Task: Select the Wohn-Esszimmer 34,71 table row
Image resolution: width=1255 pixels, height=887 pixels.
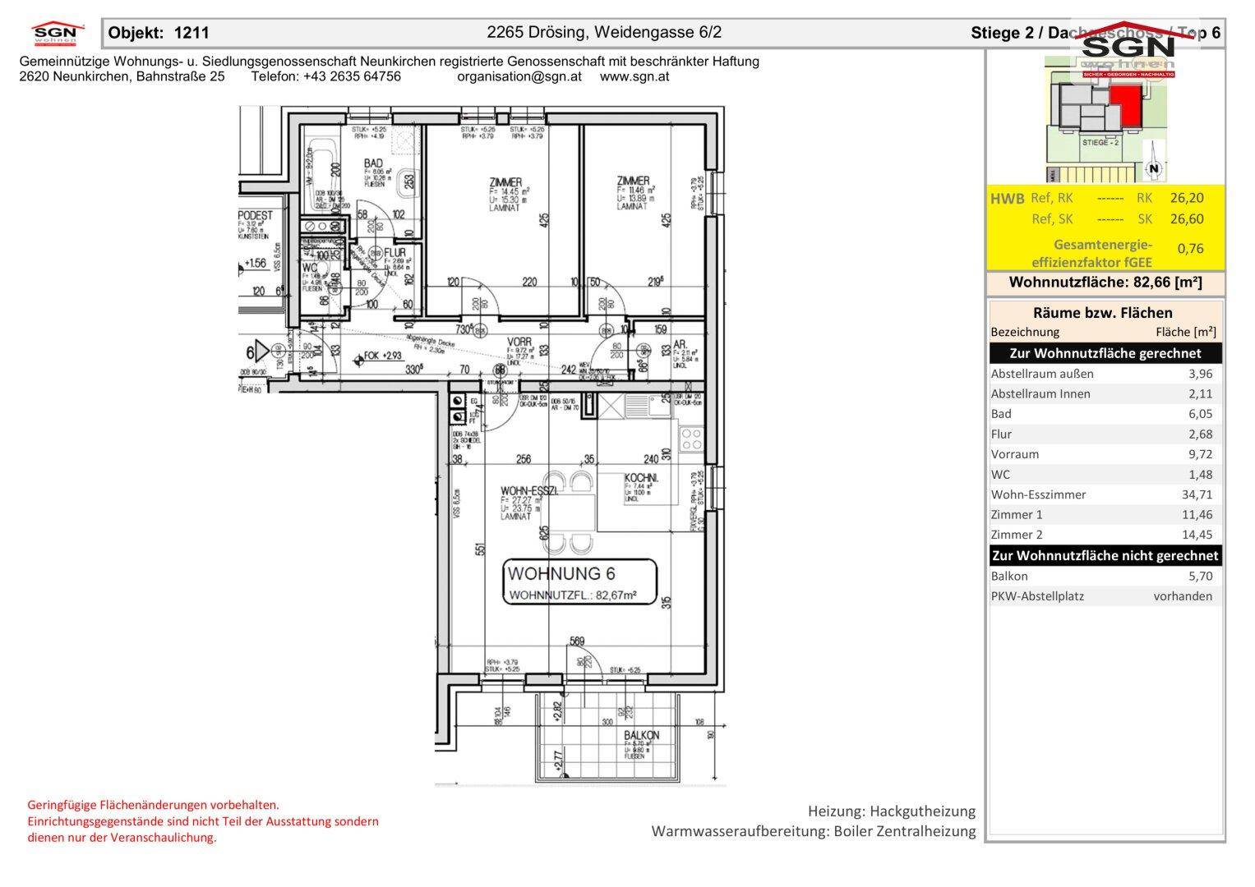Action: click(x=1105, y=494)
